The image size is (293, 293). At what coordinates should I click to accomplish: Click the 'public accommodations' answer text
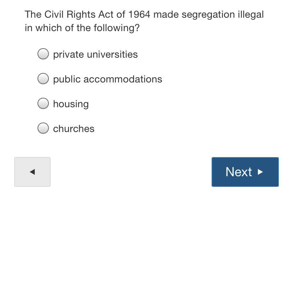point(108,79)
